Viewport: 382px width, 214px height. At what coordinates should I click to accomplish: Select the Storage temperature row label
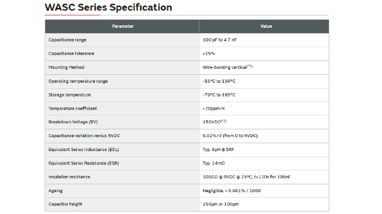(69, 95)
